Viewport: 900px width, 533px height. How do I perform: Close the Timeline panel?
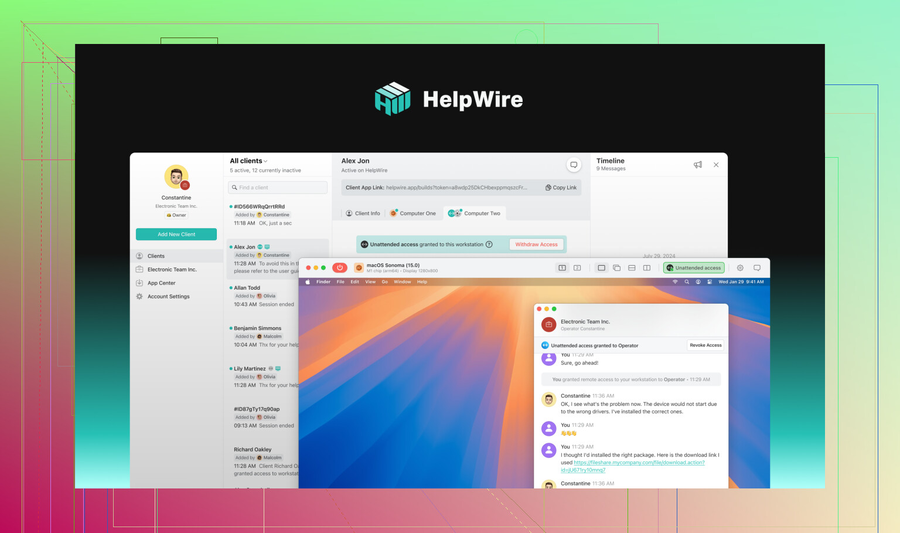[716, 165]
